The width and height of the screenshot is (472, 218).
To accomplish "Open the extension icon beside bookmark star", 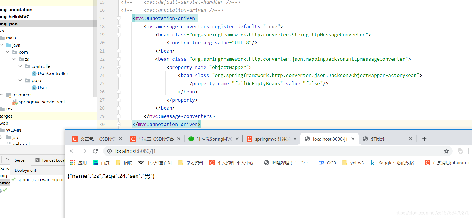I will pos(460,151).
